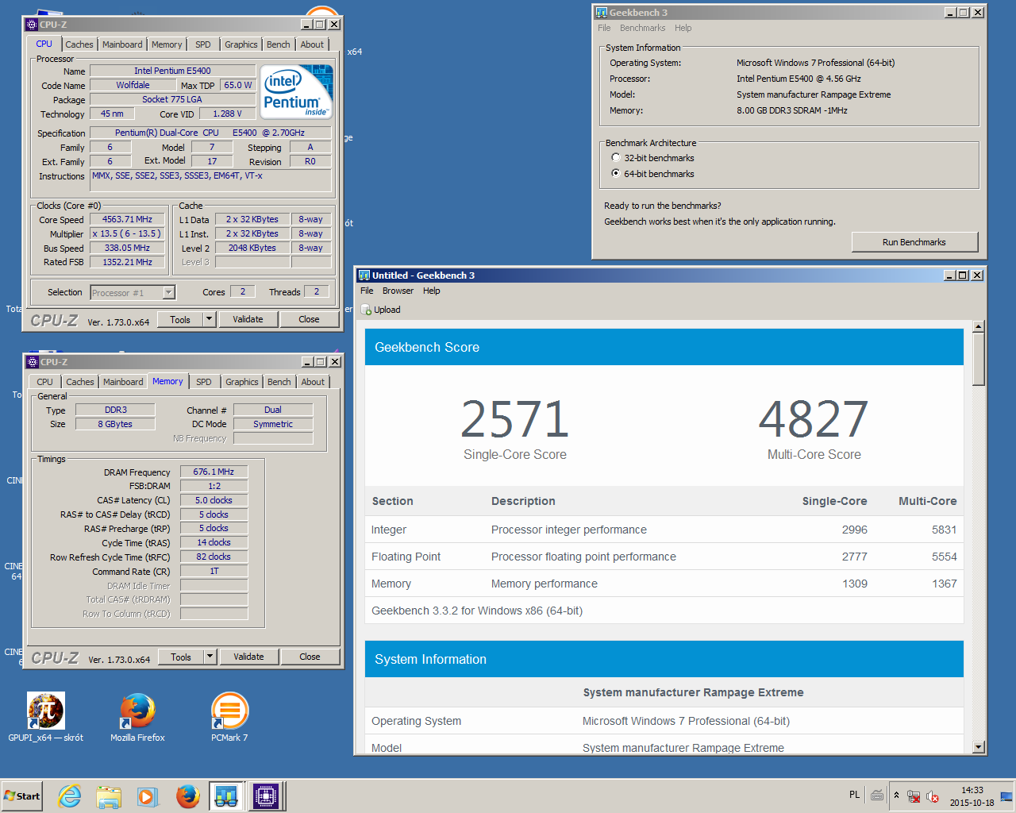
Task: Open Bench tab in upper CPU-Z window
Action: tap(279, 44)
